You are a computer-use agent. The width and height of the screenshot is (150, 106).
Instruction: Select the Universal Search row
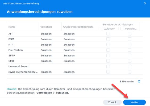[75, 67]
